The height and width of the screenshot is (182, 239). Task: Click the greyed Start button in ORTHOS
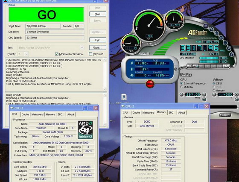click(x=98, y=8)
